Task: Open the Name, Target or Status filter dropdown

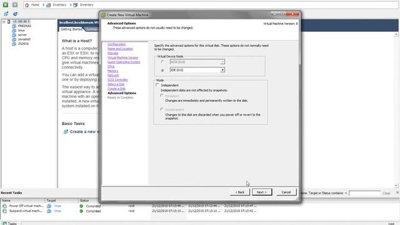Action: [346, 193]
